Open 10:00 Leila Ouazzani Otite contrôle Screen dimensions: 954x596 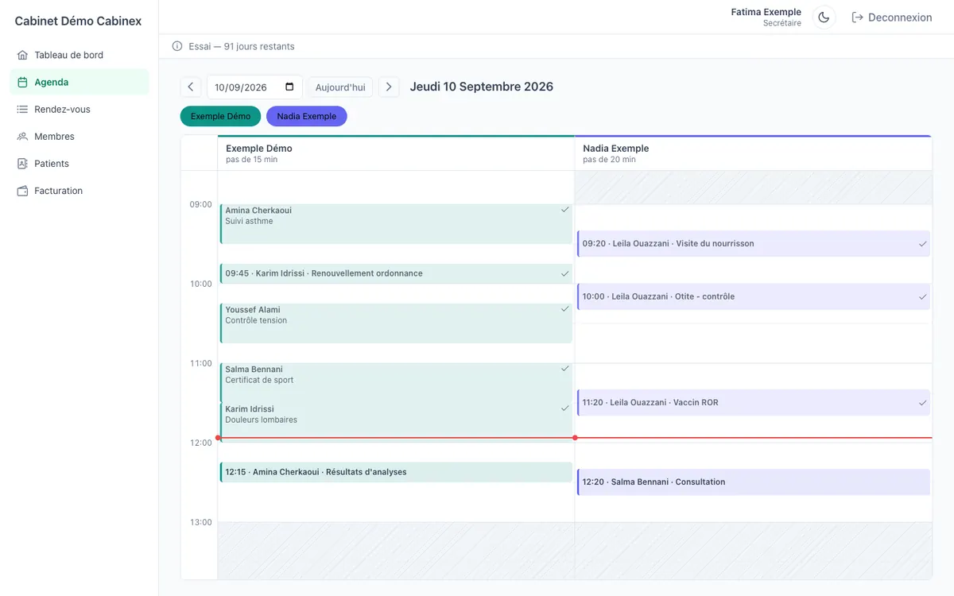click(x=754, y=296)
